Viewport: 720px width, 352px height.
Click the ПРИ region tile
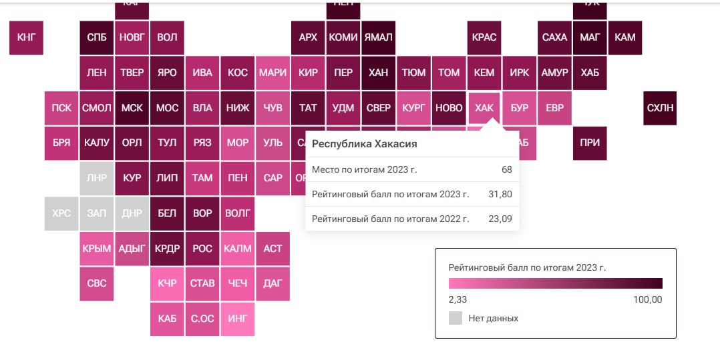(x=590, y=143)
